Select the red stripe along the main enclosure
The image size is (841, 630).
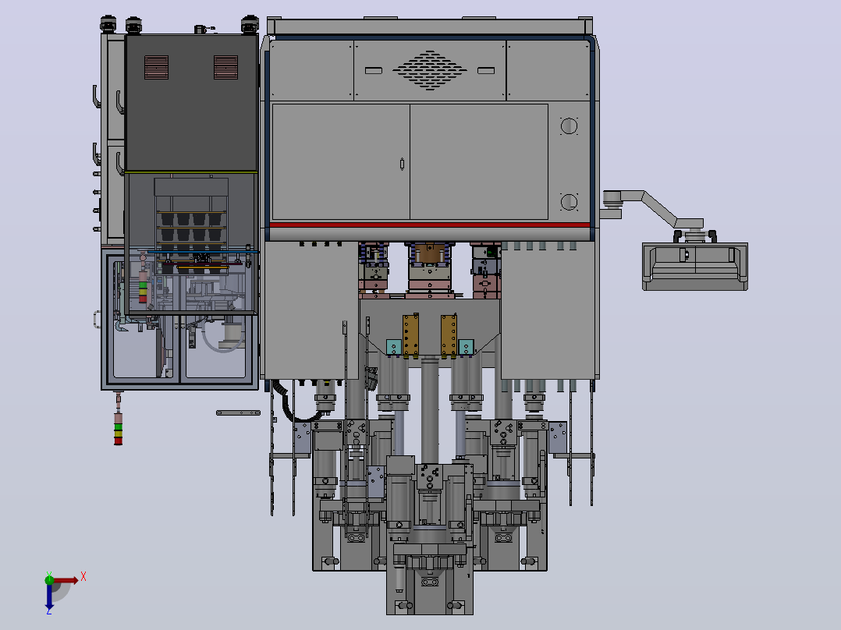point(430,225)
